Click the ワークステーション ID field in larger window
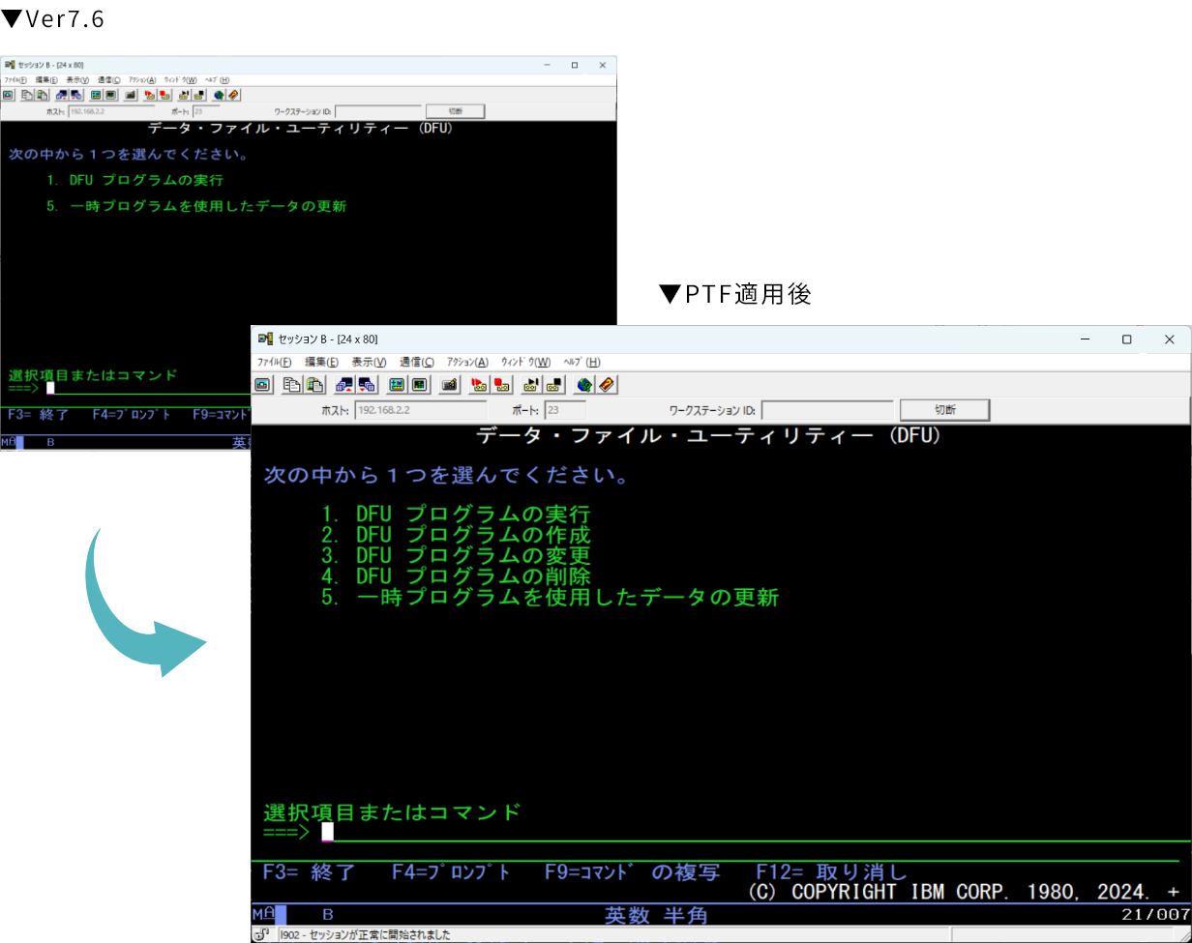 (826, 410)
